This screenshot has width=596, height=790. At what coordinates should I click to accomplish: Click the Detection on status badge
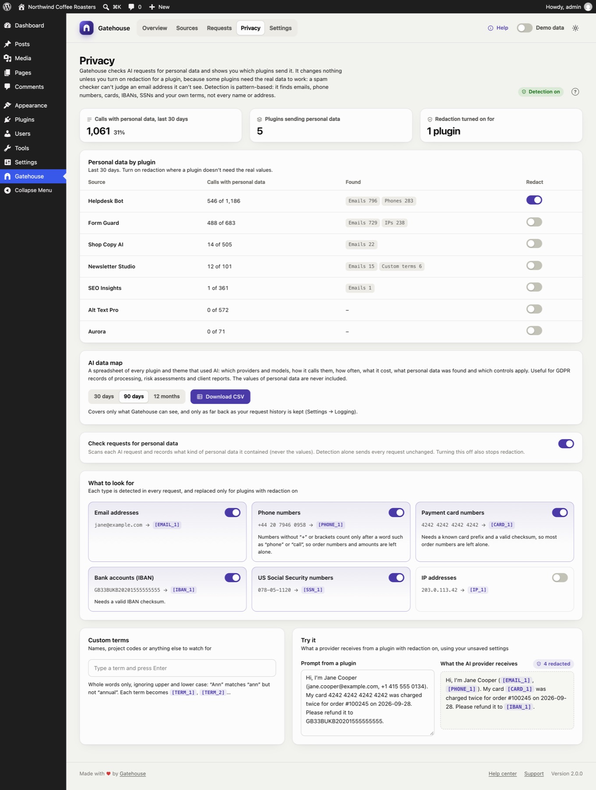(540, 92)
